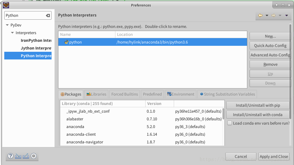Open the Environment tab

(181, 94)
